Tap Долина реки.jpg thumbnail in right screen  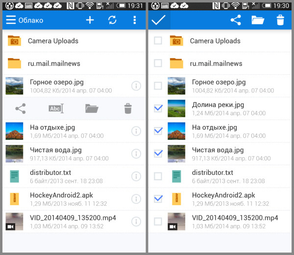[x=176, y=108]
